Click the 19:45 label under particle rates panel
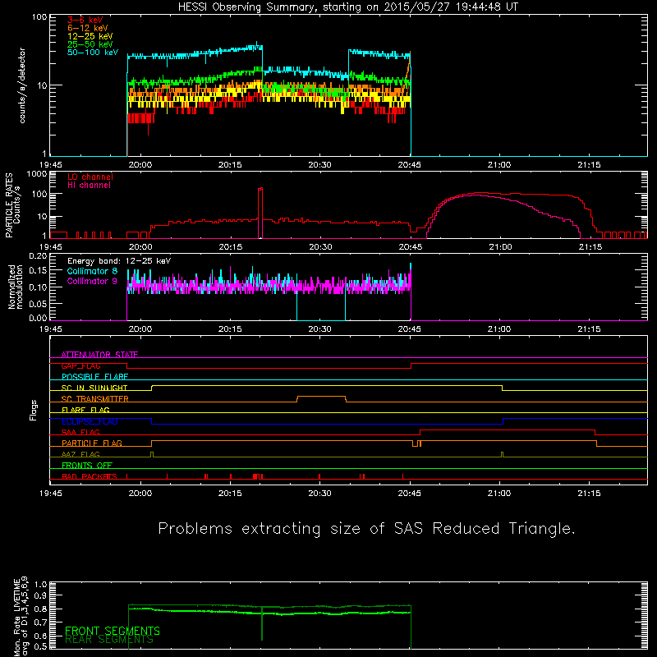 tap(51, 247)
